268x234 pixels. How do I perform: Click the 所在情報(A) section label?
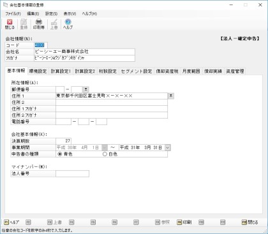coord(25,83)
